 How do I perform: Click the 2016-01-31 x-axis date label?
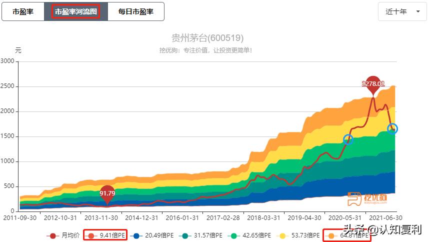click(x=182, y=218)
